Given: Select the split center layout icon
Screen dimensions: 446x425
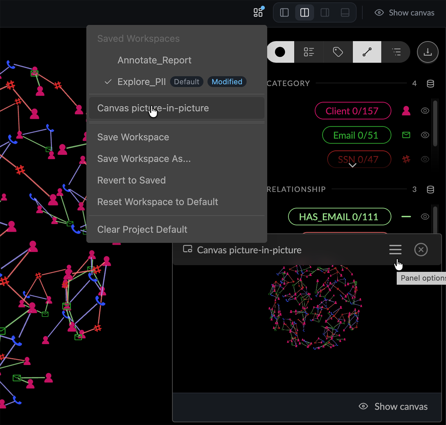Looking at the screenshot, I should (304, 12).
